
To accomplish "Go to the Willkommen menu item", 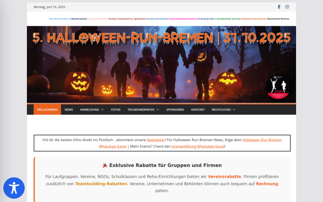I will click(x=47, y=109).
